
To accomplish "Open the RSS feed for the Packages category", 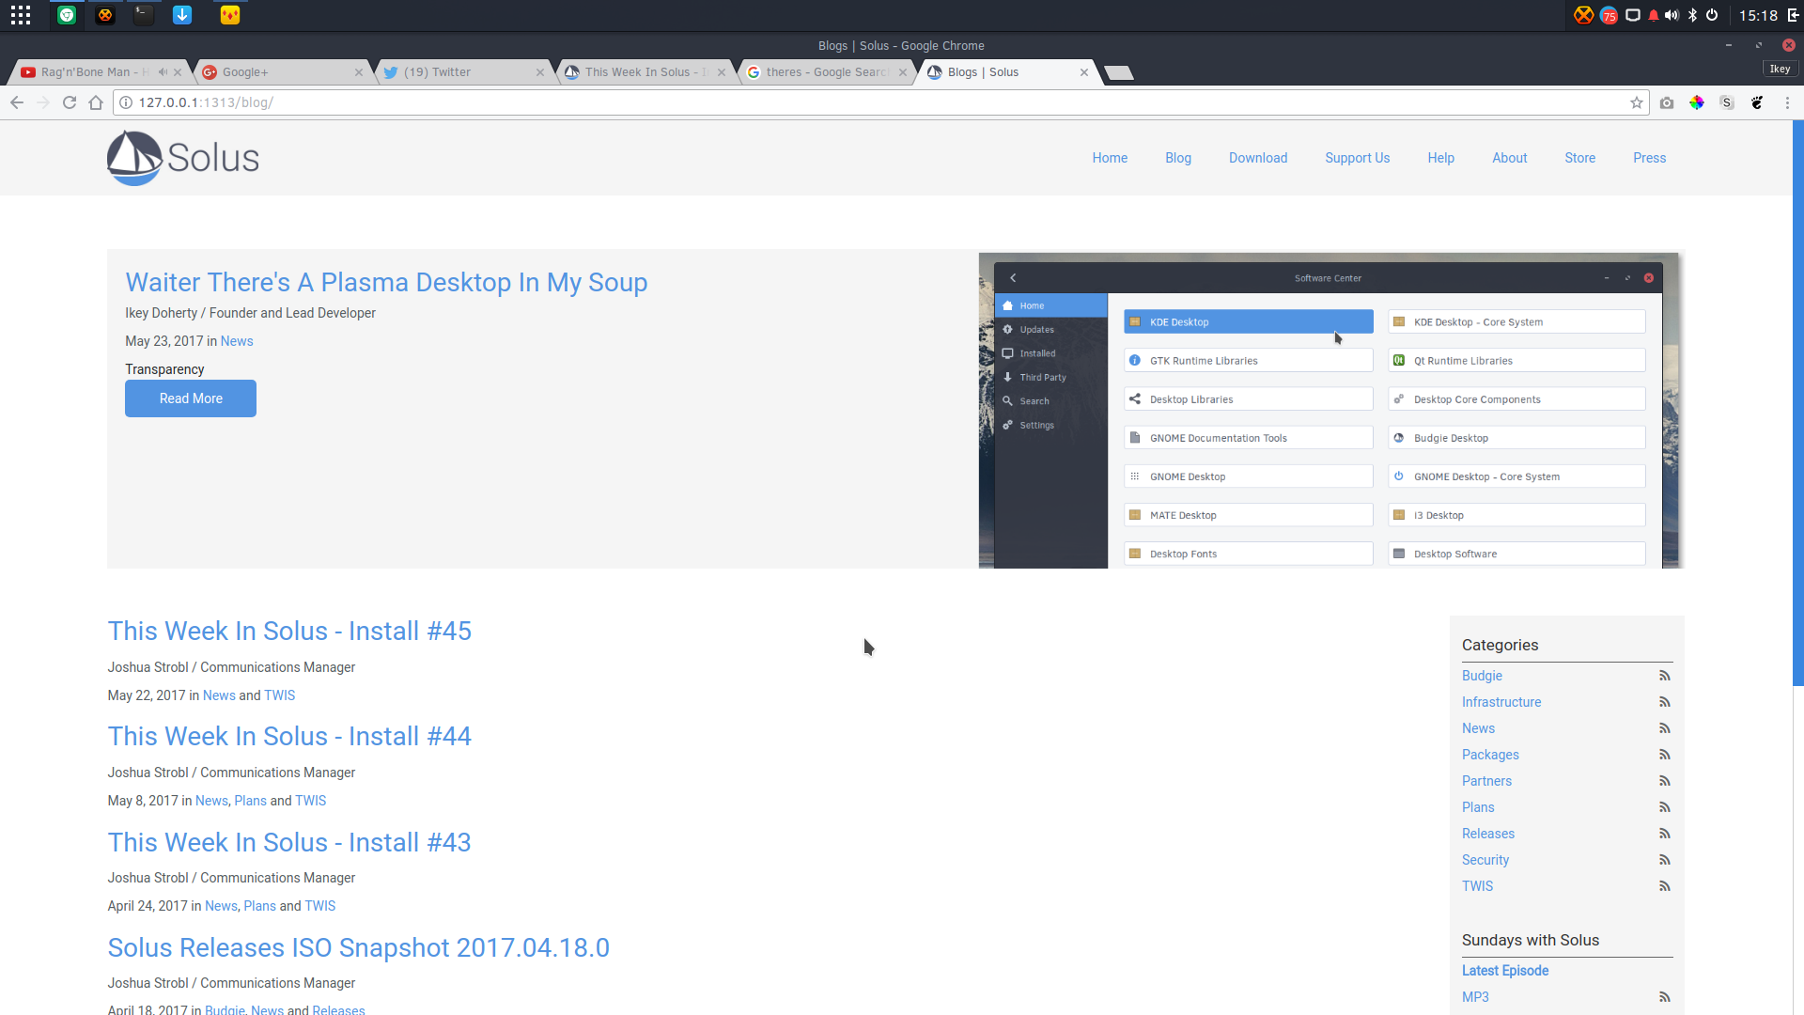I will (1665, 755).
